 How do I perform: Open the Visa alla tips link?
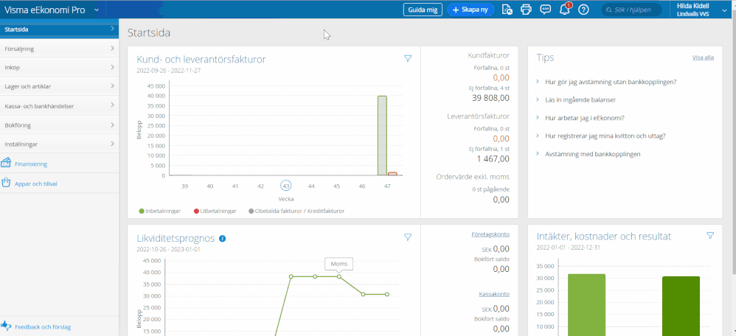pos(702,57)
